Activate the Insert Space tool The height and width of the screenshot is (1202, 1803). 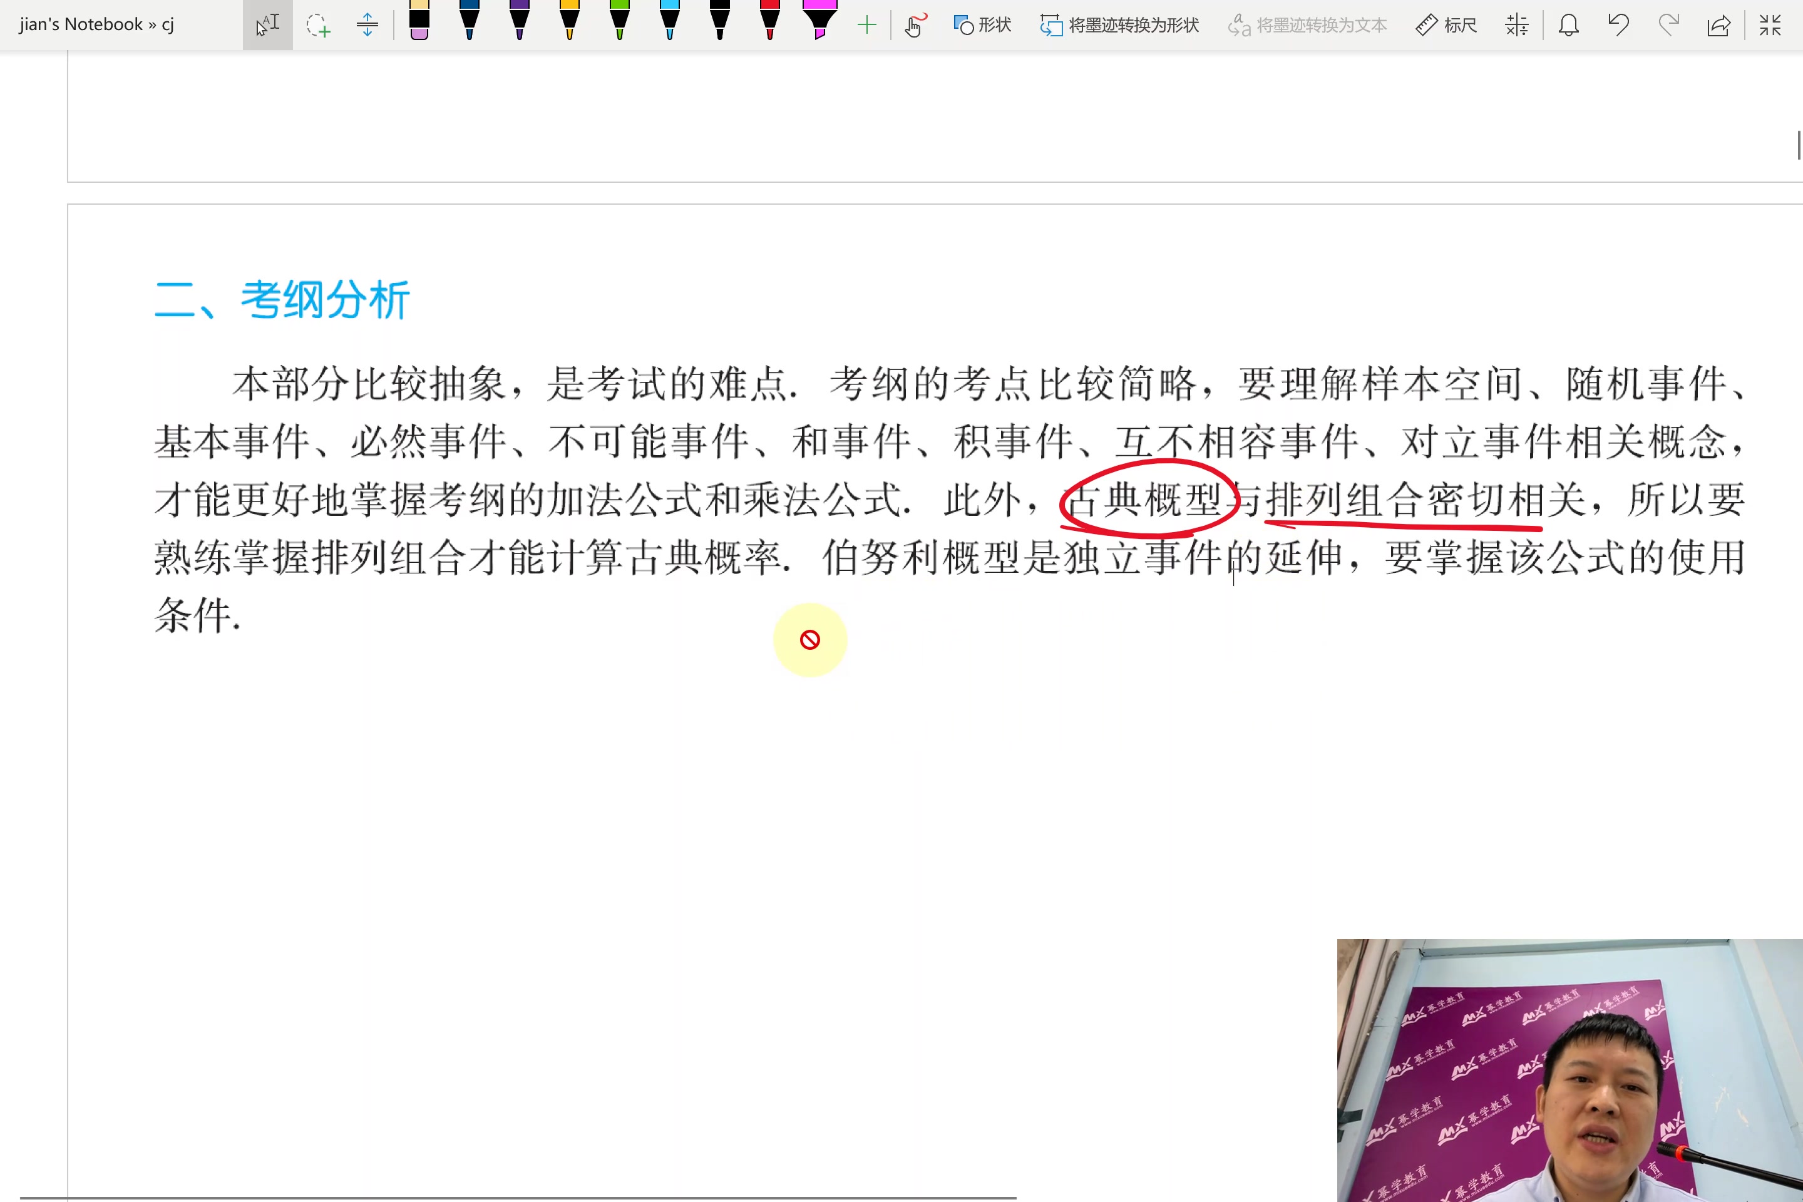[367, 24]
